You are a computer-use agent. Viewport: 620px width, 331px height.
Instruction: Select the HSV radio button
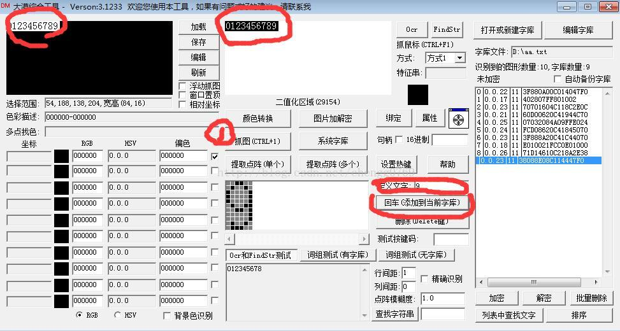click(118, 315)
